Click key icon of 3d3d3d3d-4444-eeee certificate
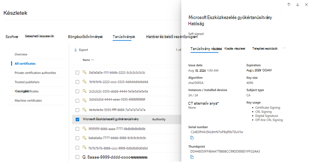 coord(84,100)
